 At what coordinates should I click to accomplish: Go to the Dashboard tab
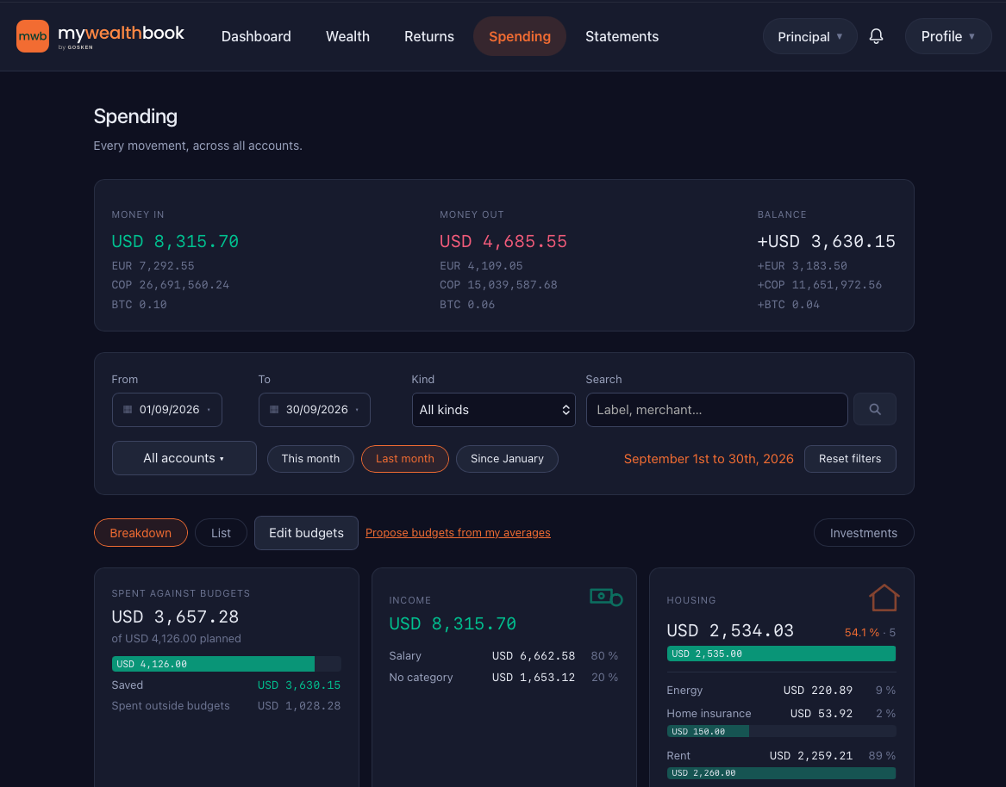point(256,36)
